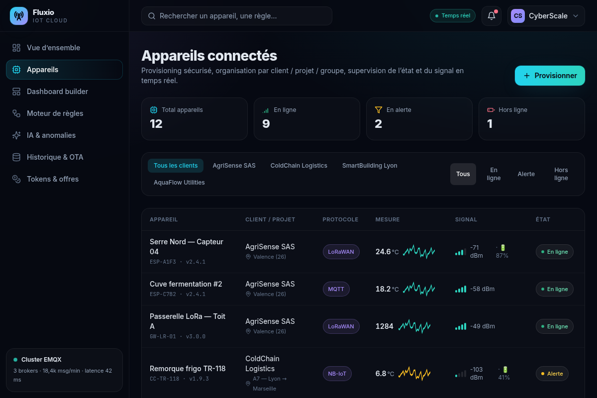Viewport: 597px width, 398px height.
Task: Click the Vue d'ensemble grid icon
Action: pyautogui.click(x=16, y=48)
